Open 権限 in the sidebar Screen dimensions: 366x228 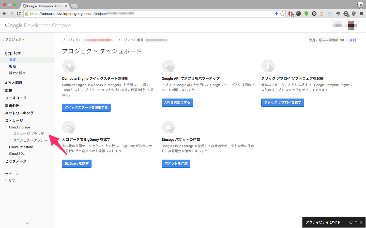click(x=12, y=66)
